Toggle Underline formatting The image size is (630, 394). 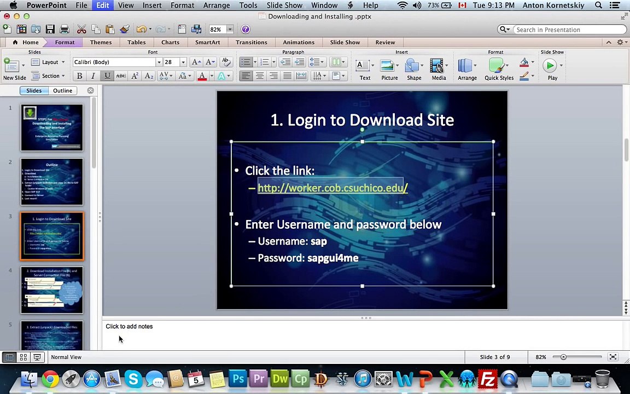107,76
